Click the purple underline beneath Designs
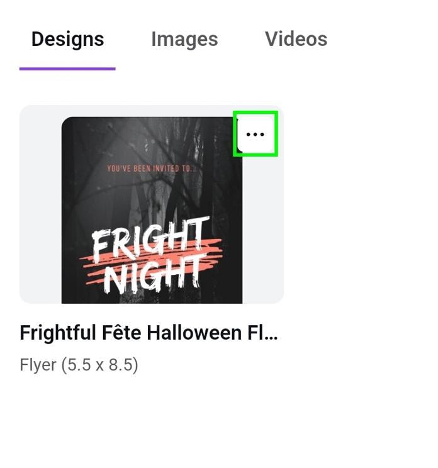The image size is (438, 468). coord(67,69)
